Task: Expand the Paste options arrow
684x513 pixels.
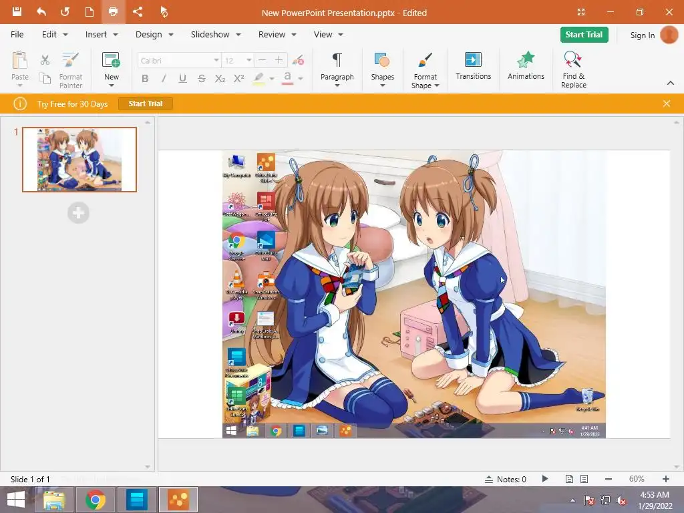Action: [19, 85]
